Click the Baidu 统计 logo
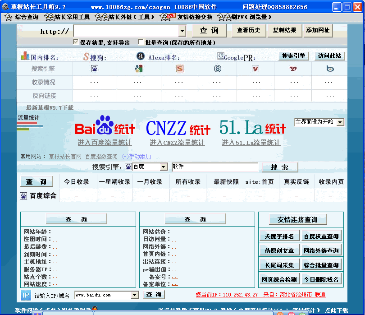 pos(105,125)
